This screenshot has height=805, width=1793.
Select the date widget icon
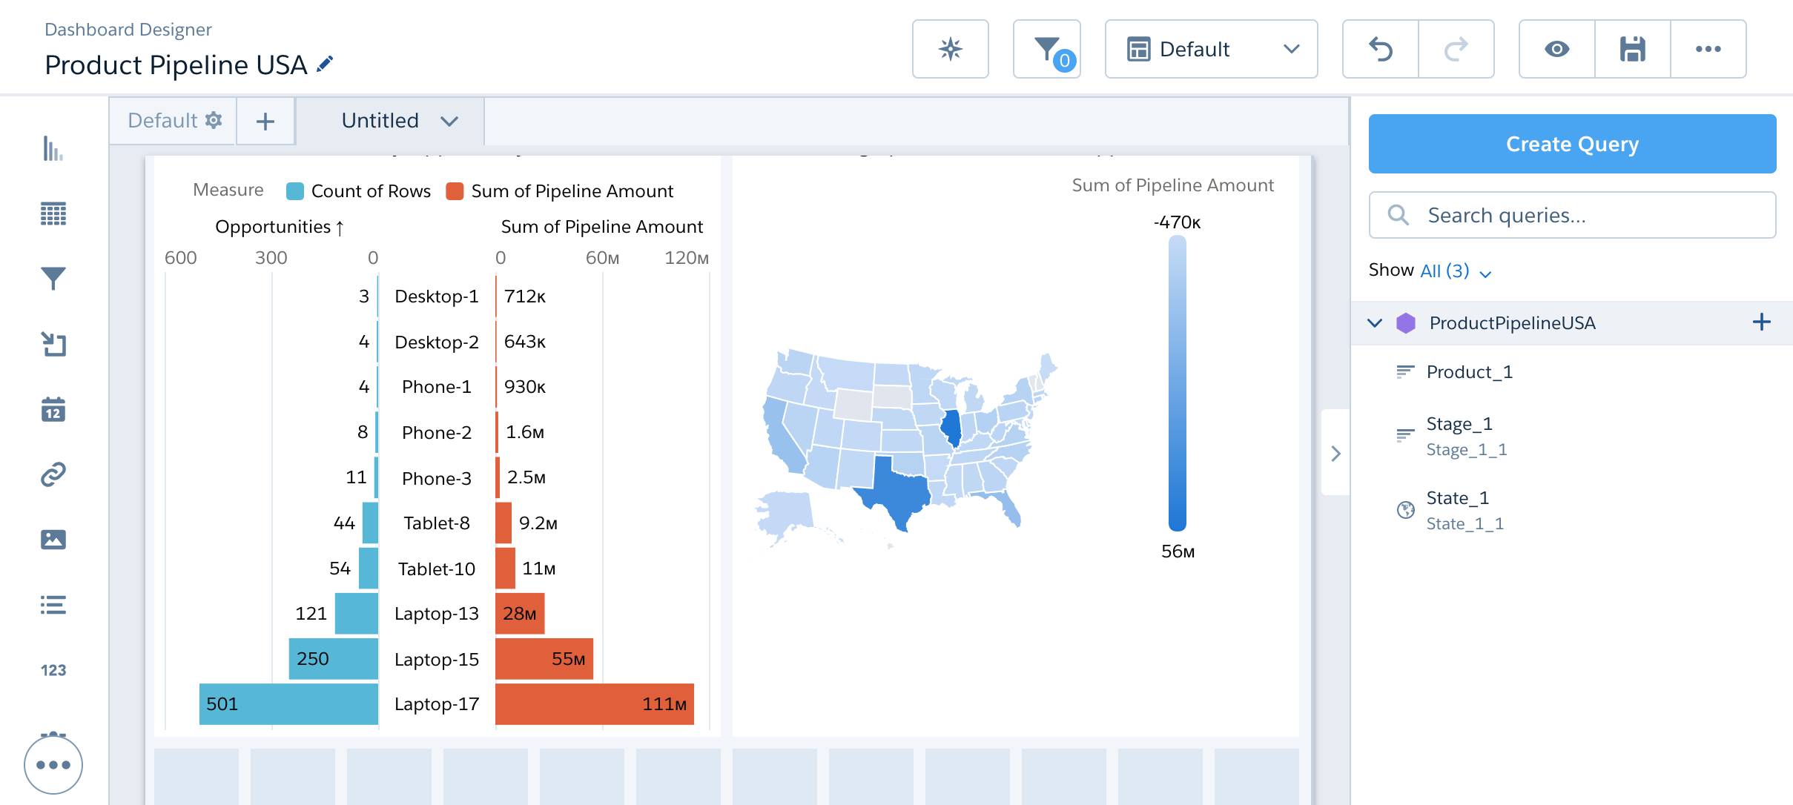click(x=53, y=409)
